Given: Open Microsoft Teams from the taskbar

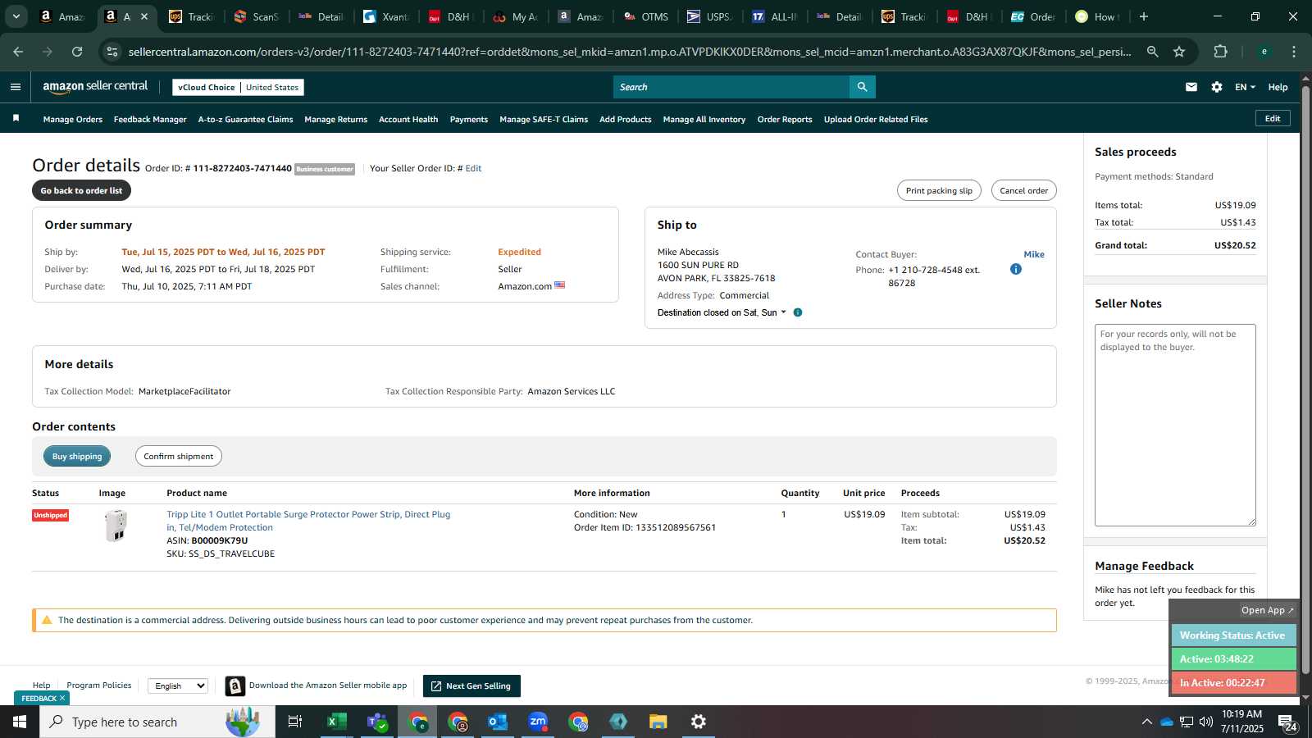Looking at the screenshot, I should click(x=377, y=722).
